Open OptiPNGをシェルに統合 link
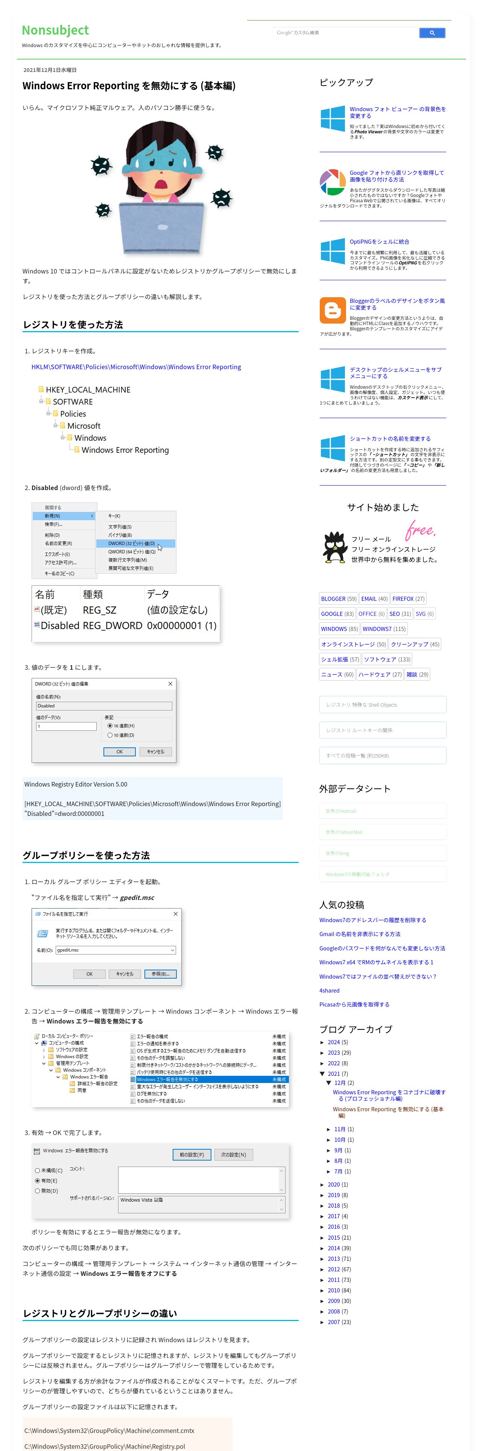Screen dimensions: 483x1451 tap(379, 242)
